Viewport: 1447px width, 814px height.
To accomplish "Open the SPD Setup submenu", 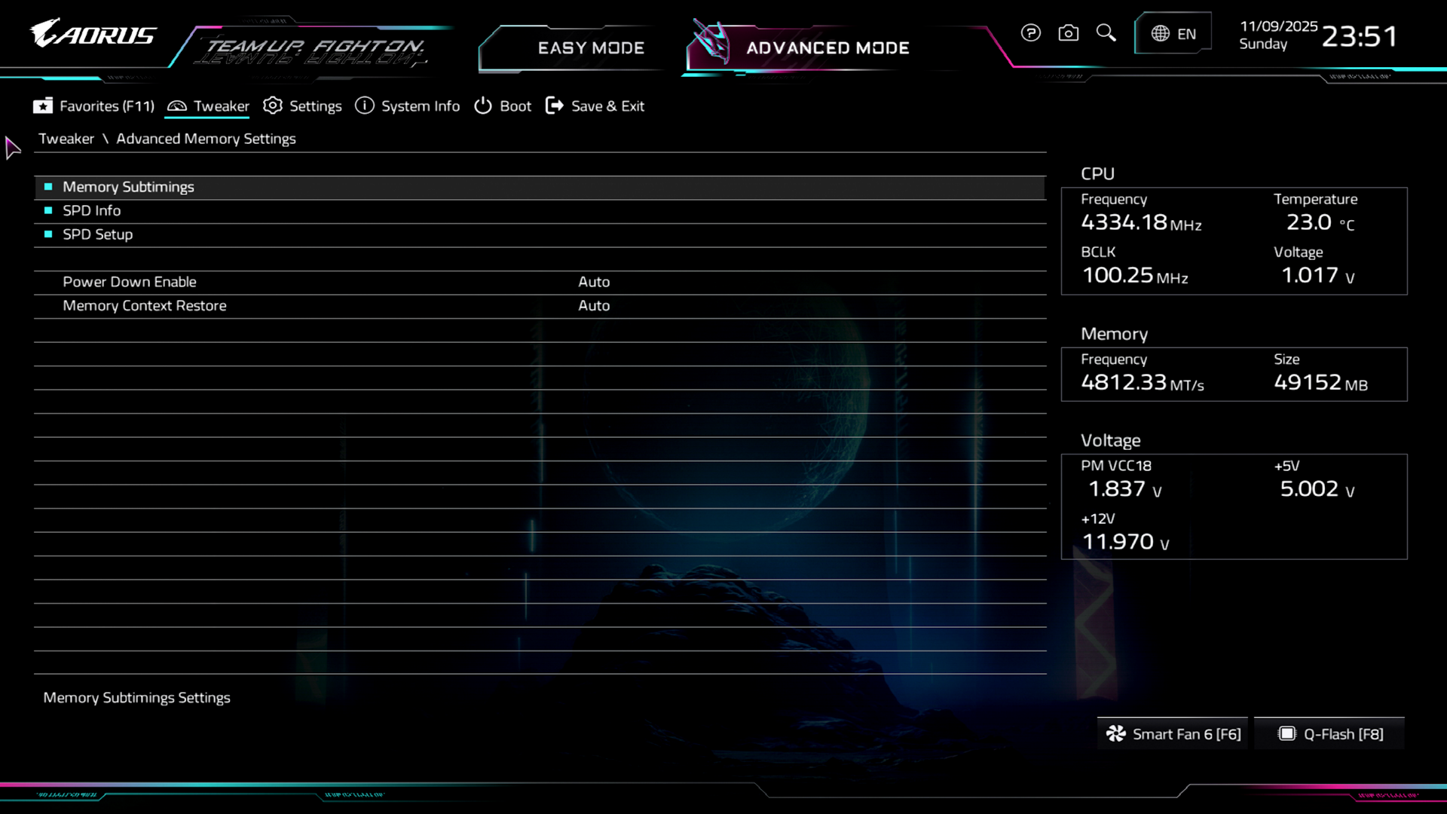I will [97, 234].
